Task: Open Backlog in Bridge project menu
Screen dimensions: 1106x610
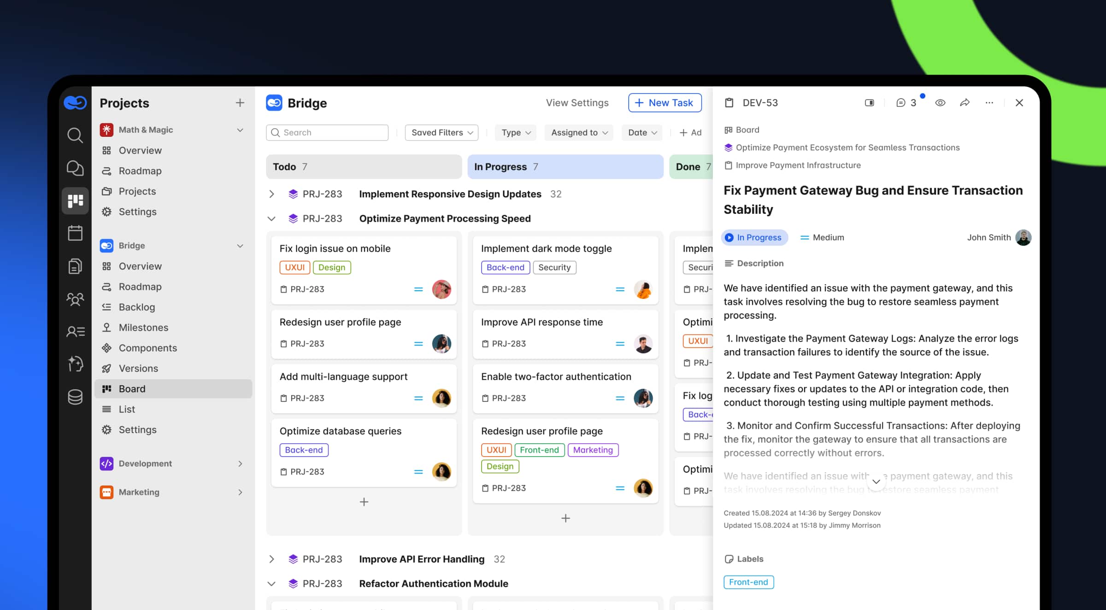Action: (x=136, y=307)
